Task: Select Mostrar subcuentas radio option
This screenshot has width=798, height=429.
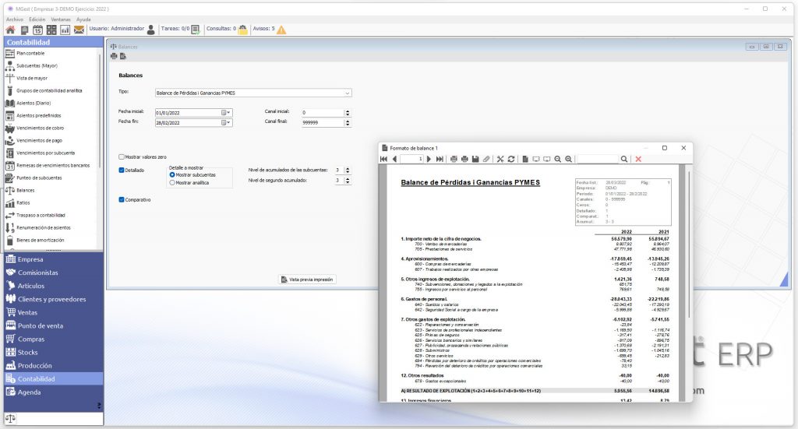Action: coord(172,175)
